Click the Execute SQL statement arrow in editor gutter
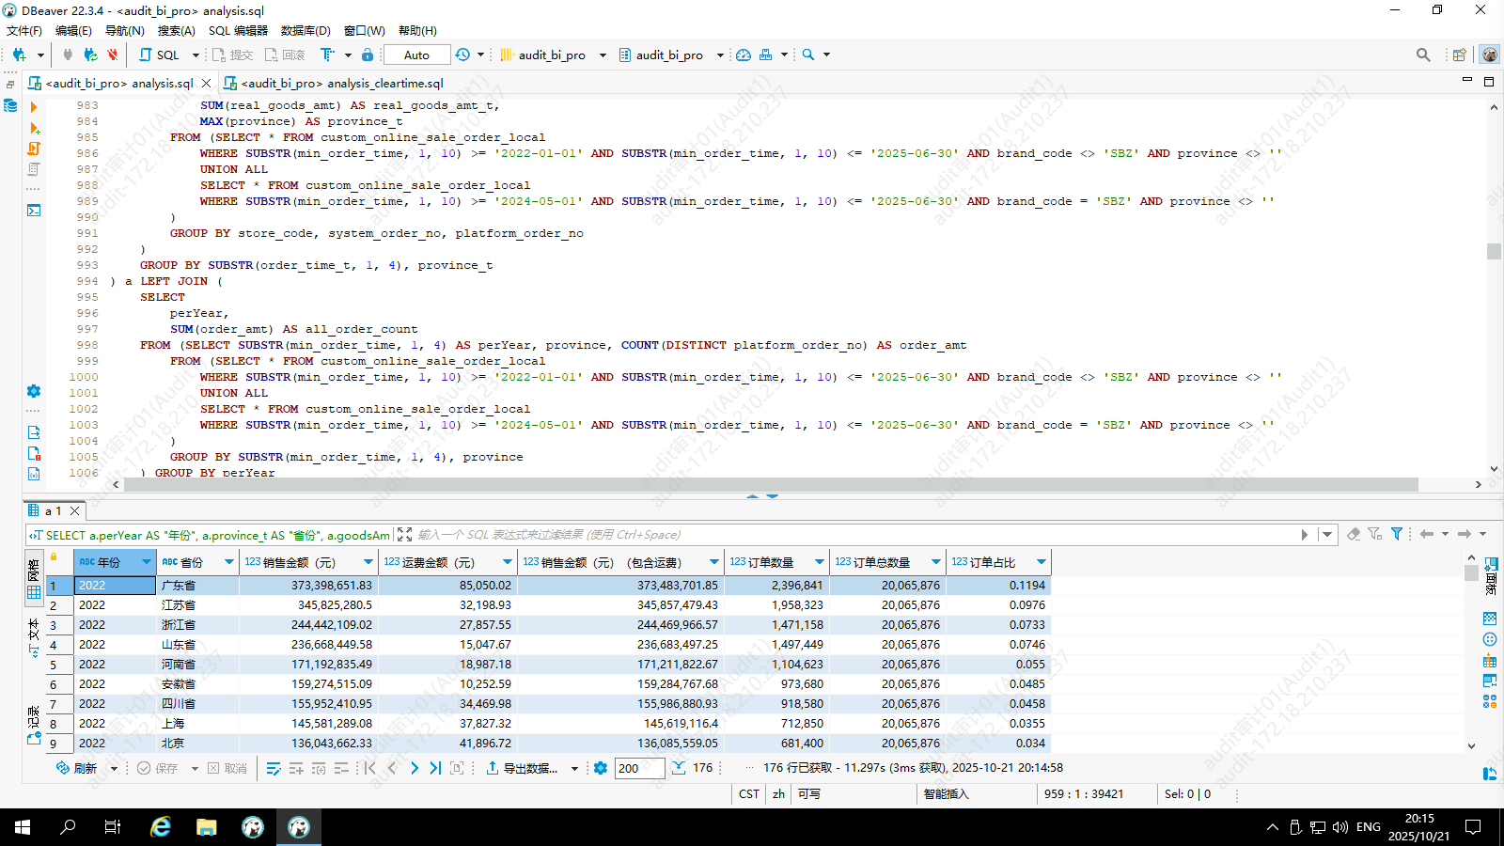 (x=34, y=107)
